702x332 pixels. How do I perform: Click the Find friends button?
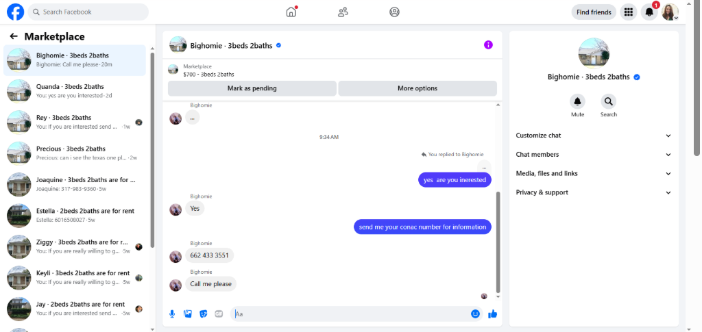(594, 12)
